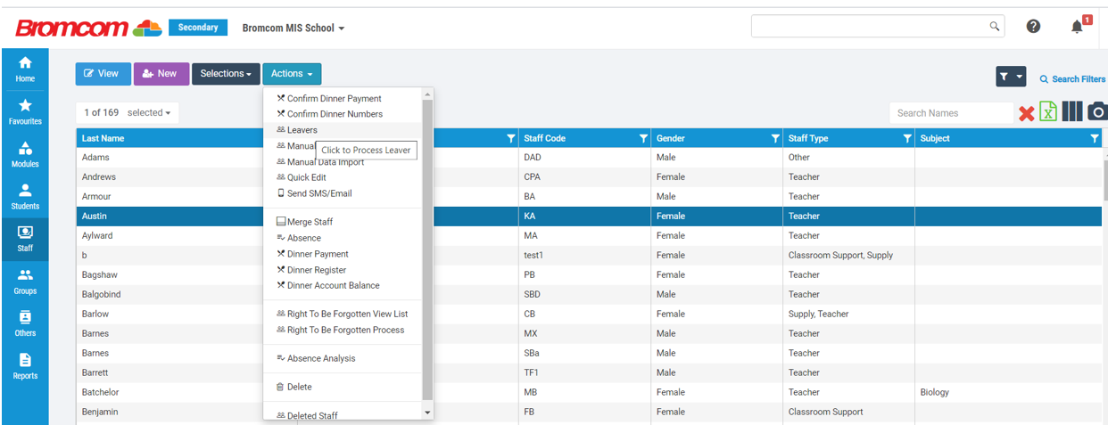Expand the Selections dropdown

(227, 74)
